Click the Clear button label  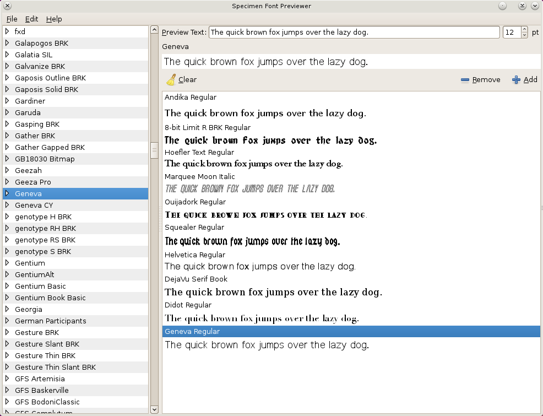(x=187, y=80)
